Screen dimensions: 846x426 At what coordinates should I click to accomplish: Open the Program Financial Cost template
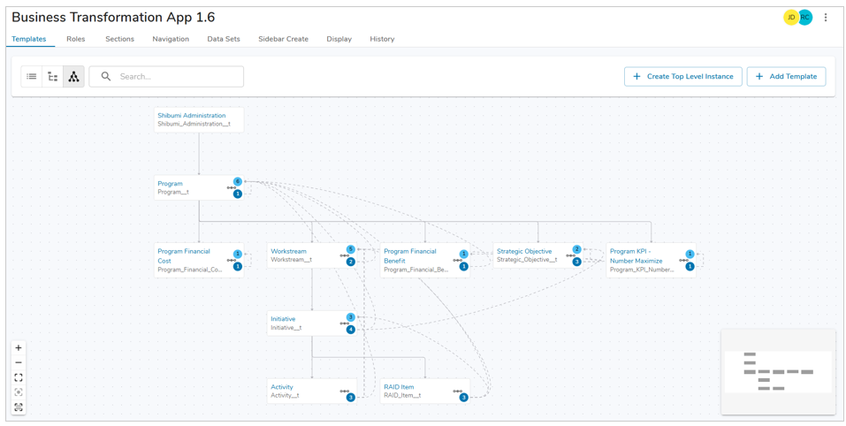point(184,255)
